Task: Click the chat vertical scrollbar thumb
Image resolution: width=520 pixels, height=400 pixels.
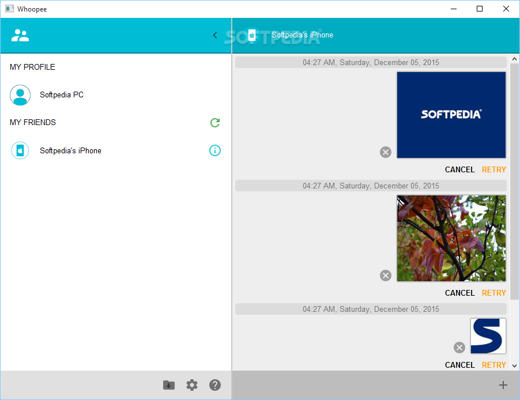Action: pos(514,181)
